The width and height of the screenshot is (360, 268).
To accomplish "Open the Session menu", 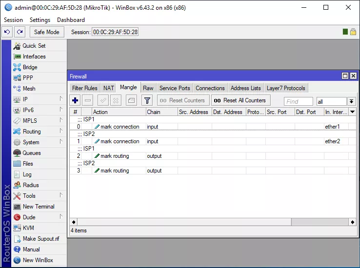I will tap(13, 20).
